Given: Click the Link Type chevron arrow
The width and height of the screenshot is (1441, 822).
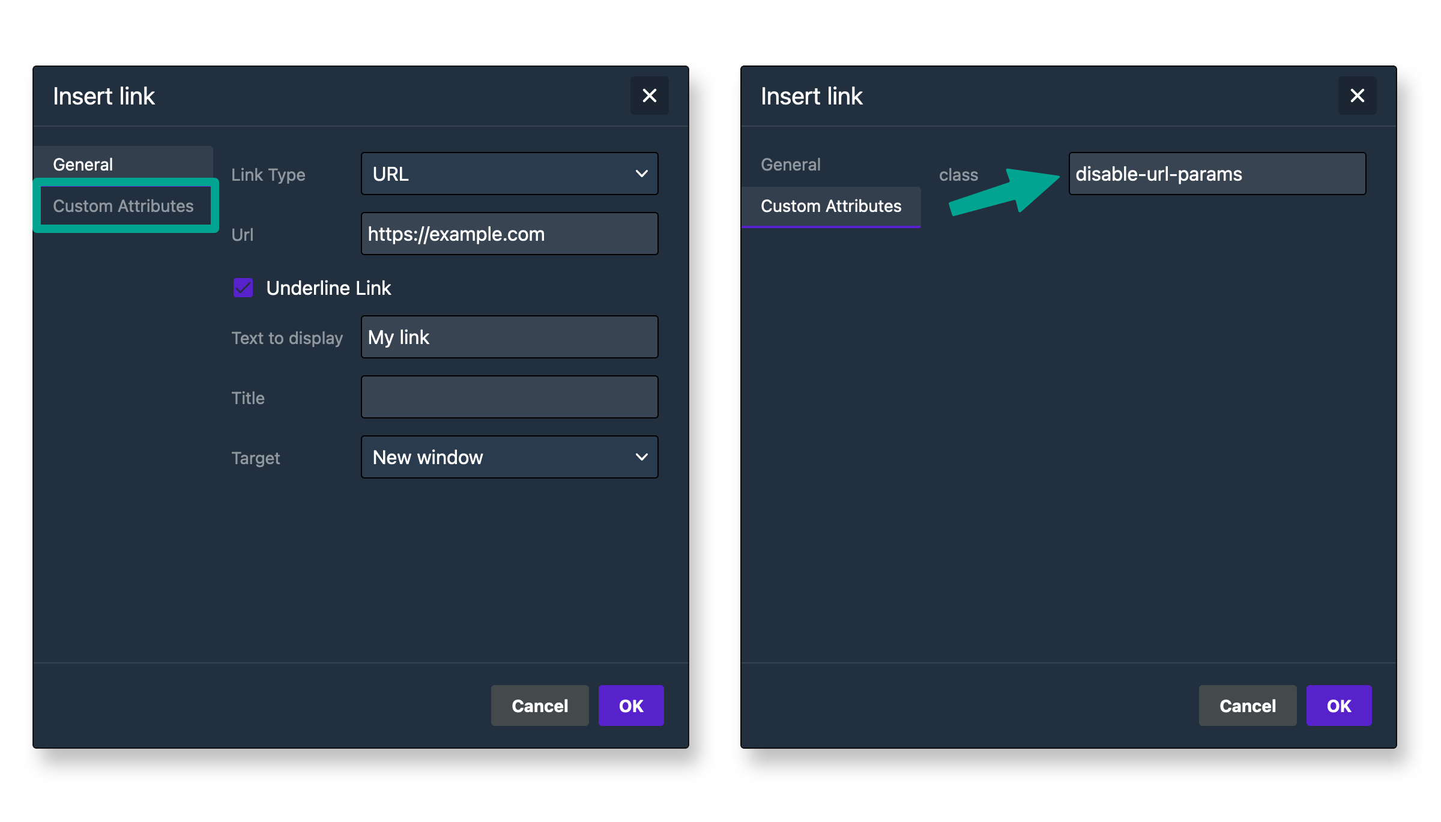Looking at the screenshot, I should coord(641,174).
